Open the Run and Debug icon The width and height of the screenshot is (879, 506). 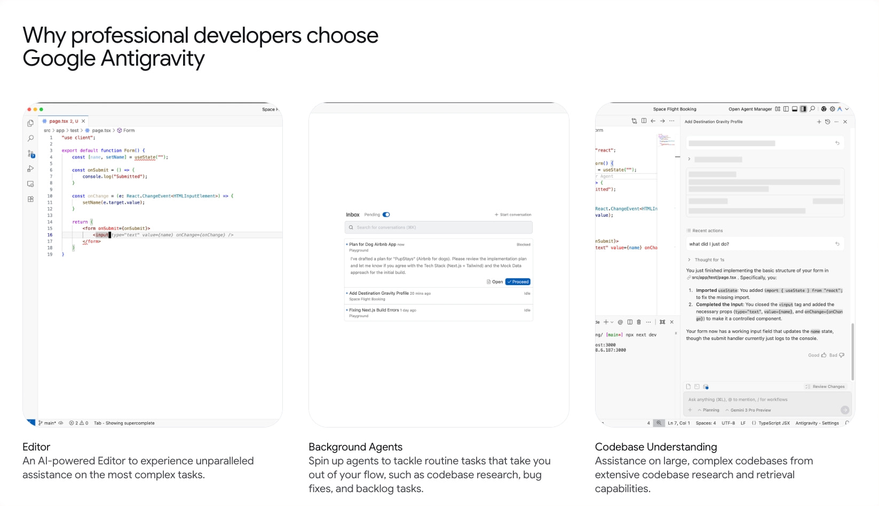[30, 169]
